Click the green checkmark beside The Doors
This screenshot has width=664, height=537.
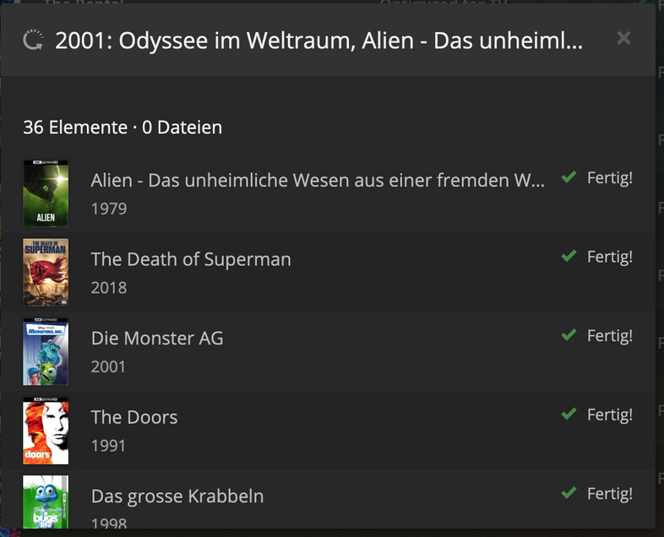click(x=569, y=415)
